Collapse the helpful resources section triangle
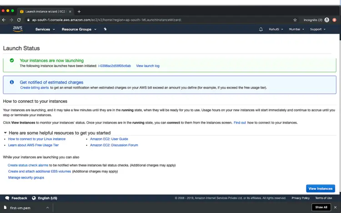Screen dimensions: 341x213 [x=5, y=133]
